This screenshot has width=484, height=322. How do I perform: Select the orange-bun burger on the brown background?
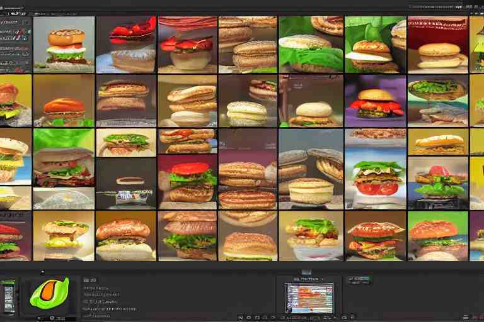pyautogui.click(x=64, y=101)
